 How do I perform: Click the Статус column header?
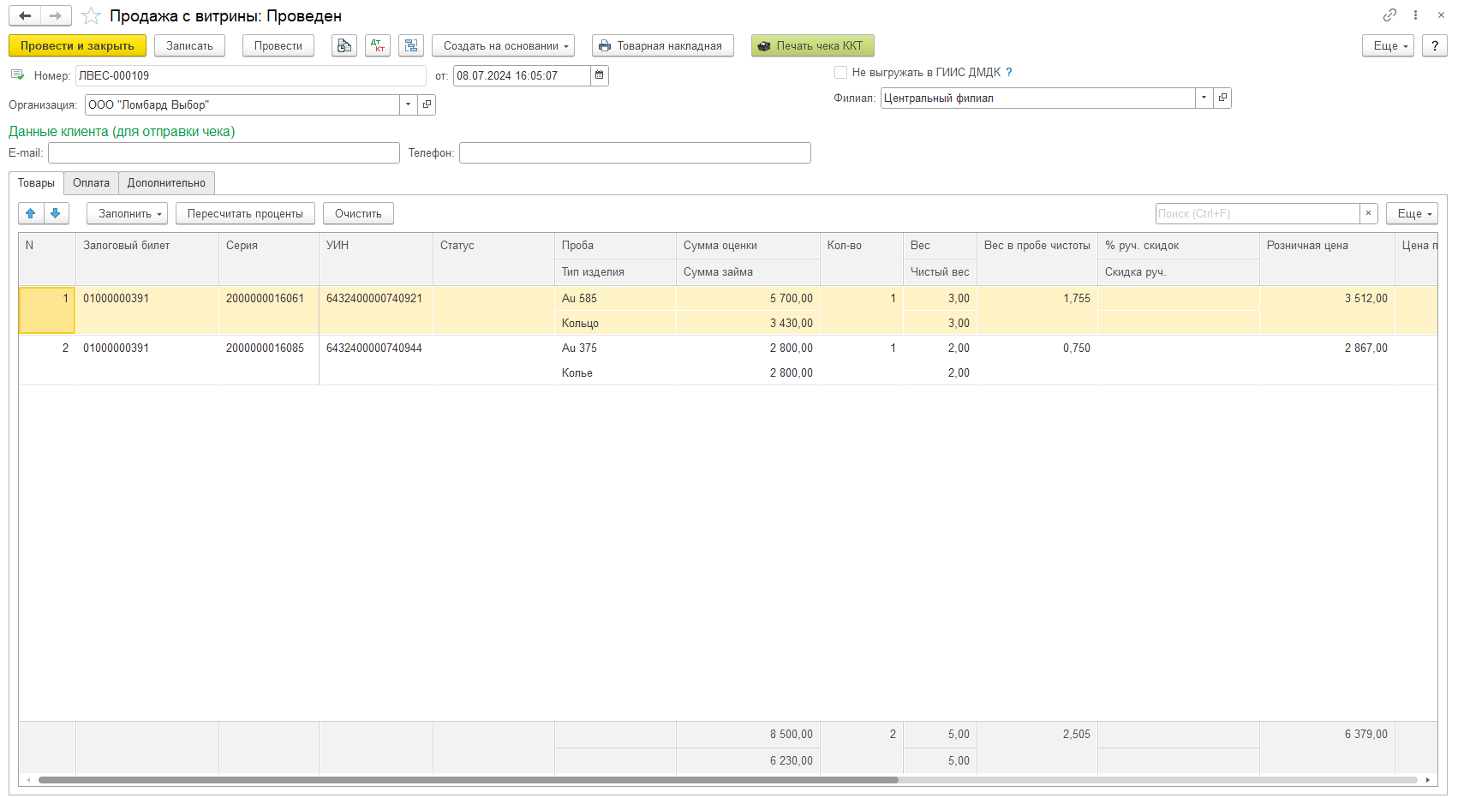click(493, 259)
